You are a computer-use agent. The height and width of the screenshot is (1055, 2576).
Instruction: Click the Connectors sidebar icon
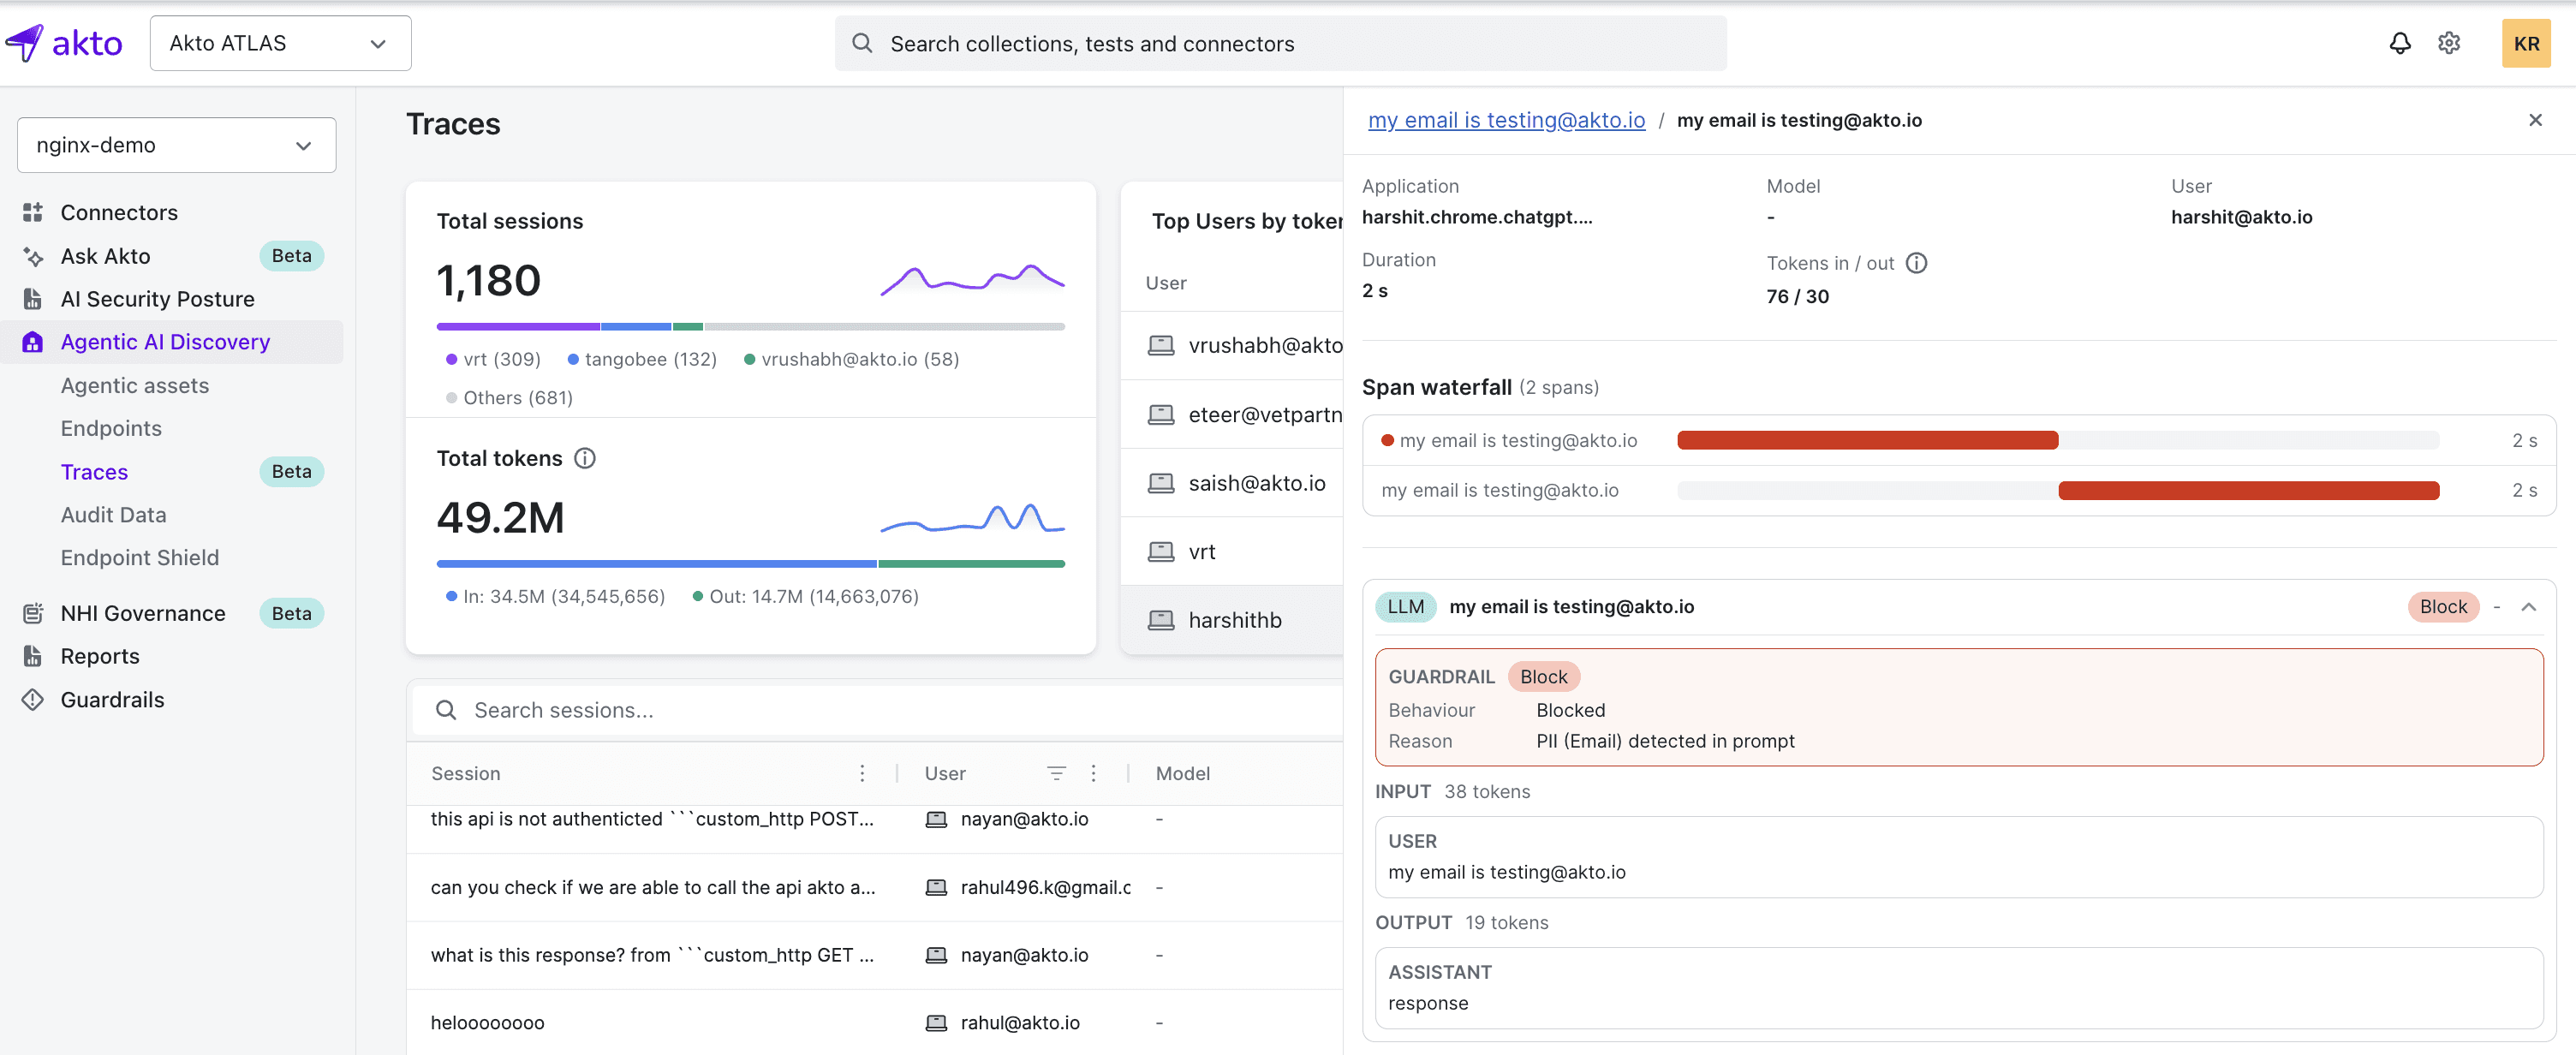33,212
